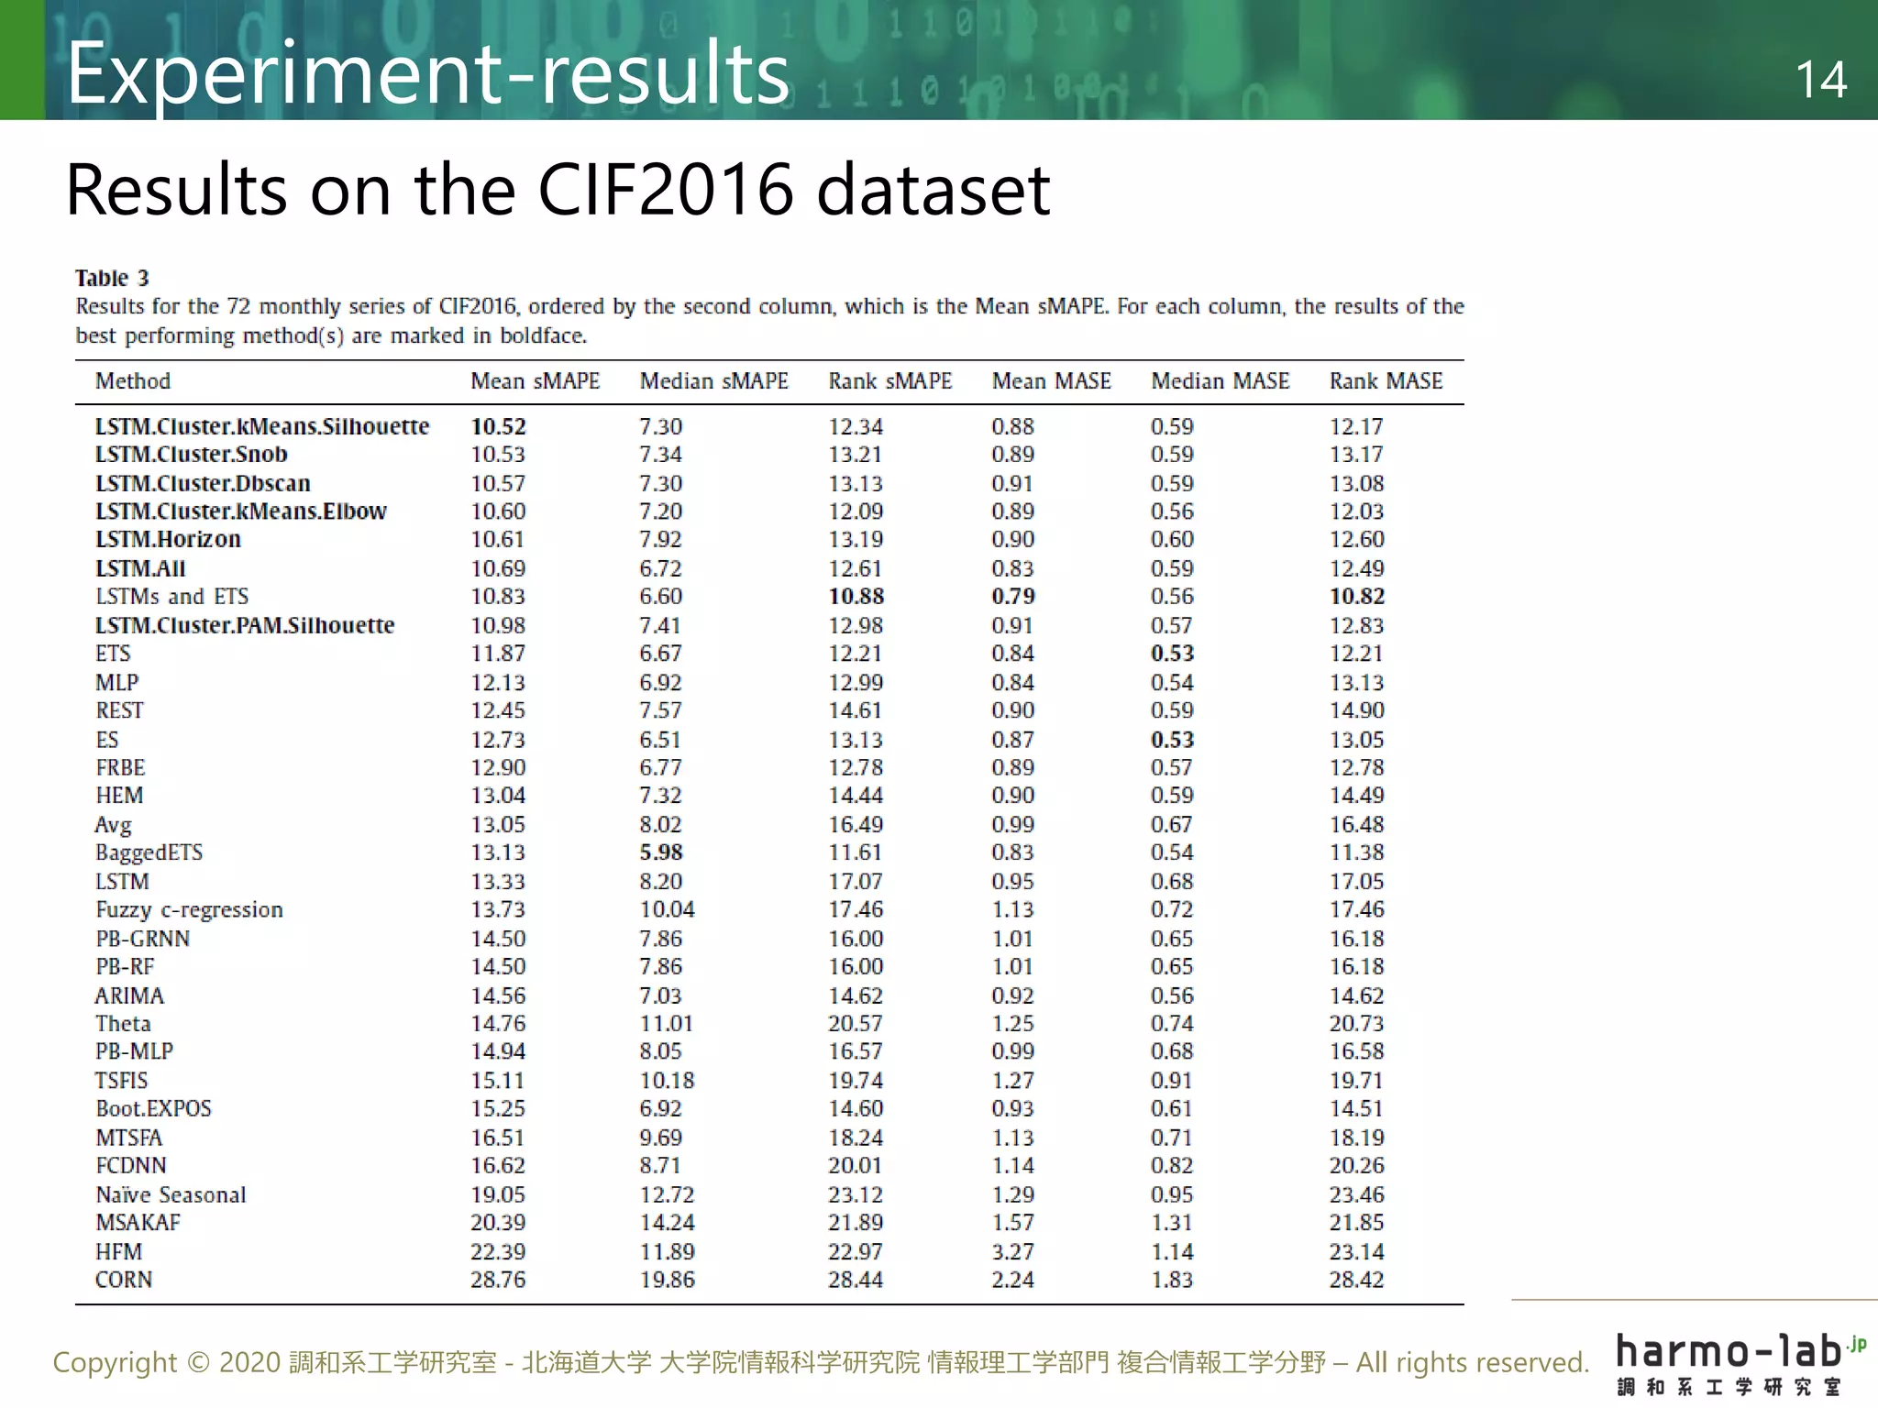Image resolution: width=1878 pixels, height=1408 pixels.
Task: Click the Mean MASE column header
Action: tap(1051, 381)
